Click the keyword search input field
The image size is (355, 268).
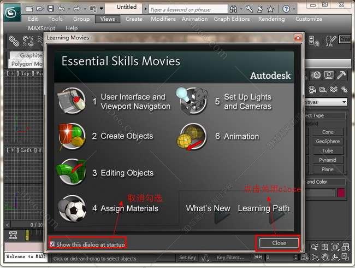coord(188,10)
